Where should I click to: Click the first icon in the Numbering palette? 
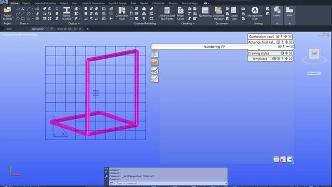point(155,54)
